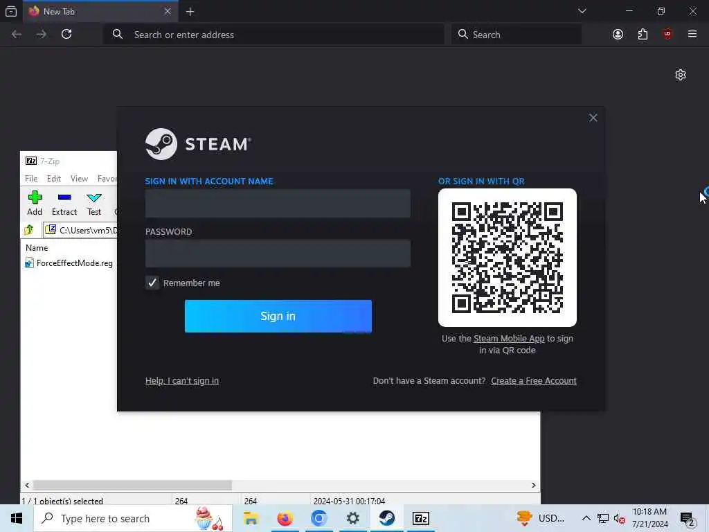
Task: Open the 7-Zip Favorites menu
Action: coord(107,179)
